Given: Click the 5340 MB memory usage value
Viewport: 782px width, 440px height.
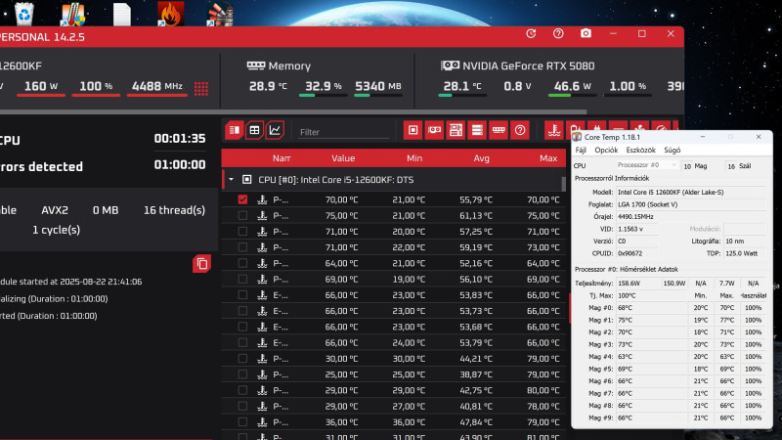Looking at the screenshot, I should click(377, 86).
